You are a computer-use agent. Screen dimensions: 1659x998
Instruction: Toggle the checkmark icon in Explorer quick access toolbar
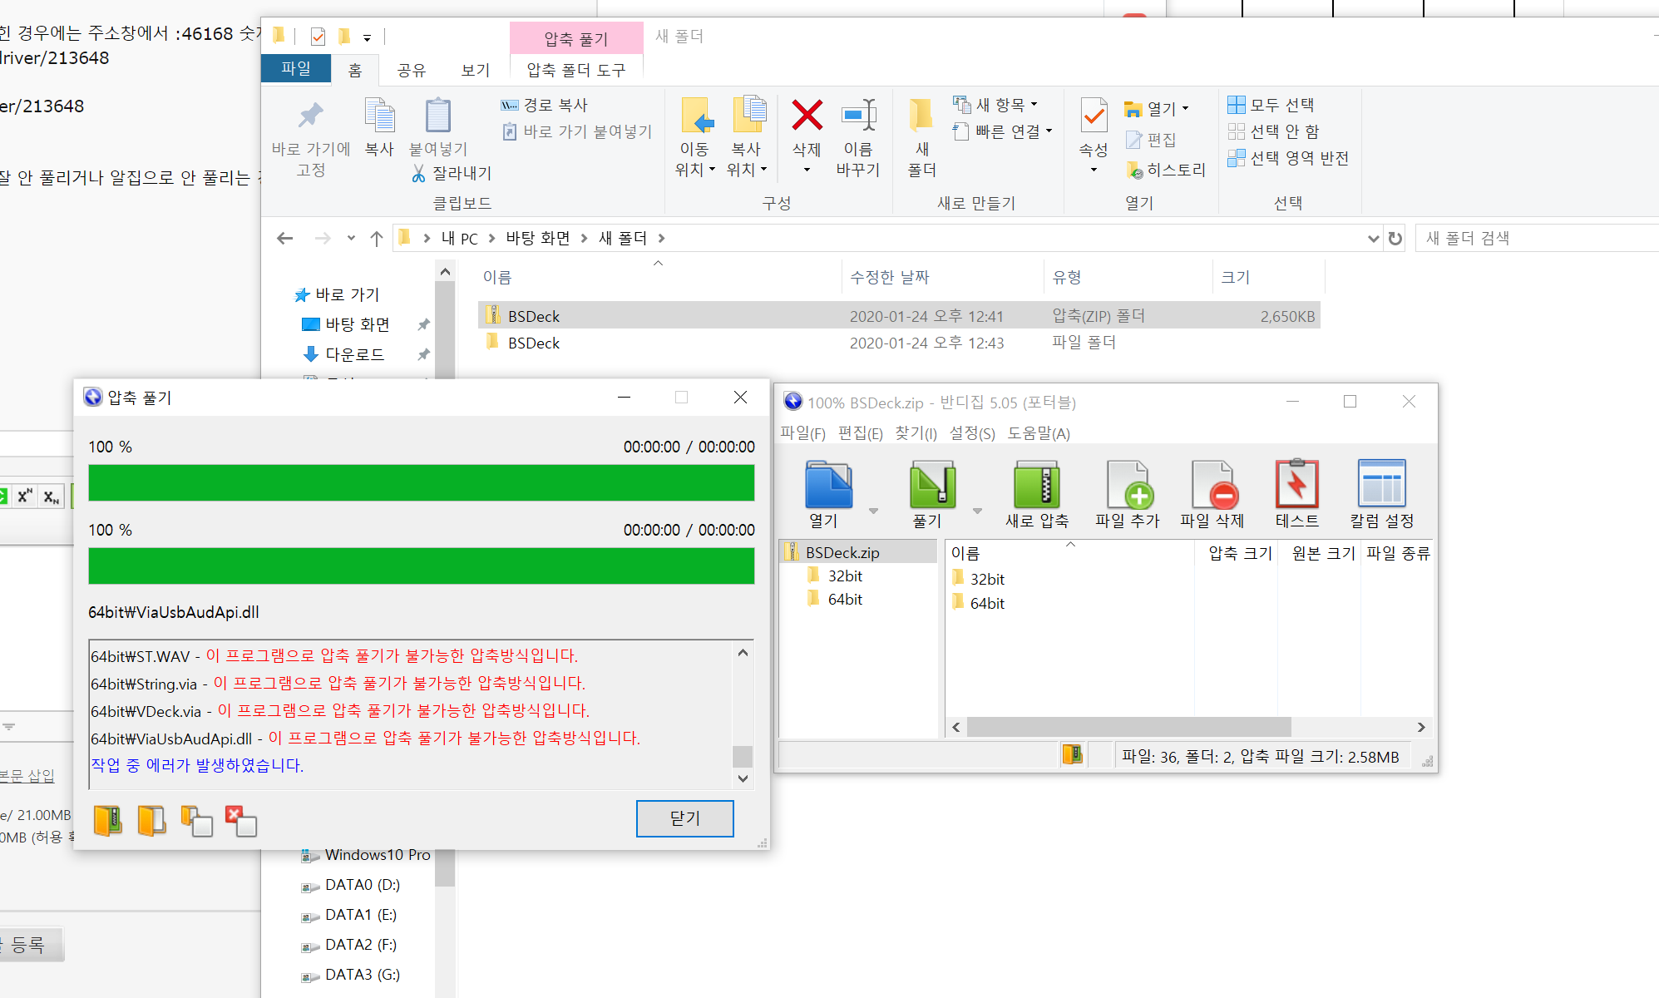pyautogui.click(x=318, y=37)
